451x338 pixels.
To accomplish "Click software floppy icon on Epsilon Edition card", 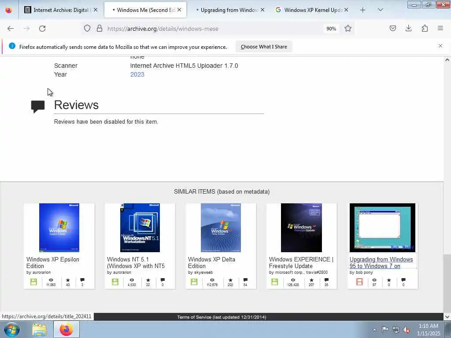I will coord(33,282).
